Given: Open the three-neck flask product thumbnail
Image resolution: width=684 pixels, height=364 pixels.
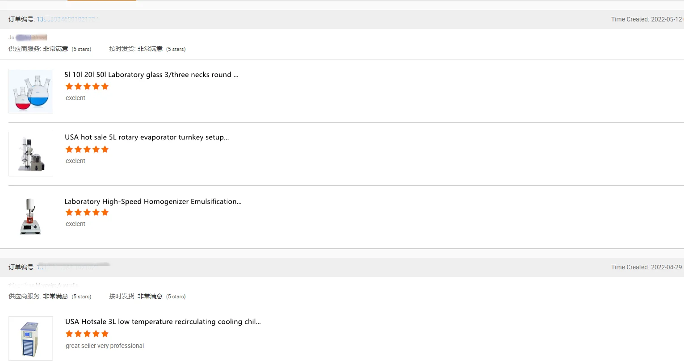Looking at the screenshot, I should click(x=31, y=91).
